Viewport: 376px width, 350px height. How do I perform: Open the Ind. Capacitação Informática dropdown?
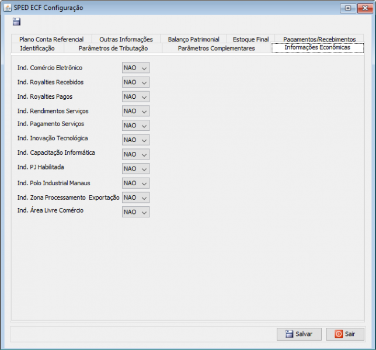(135, 154)
